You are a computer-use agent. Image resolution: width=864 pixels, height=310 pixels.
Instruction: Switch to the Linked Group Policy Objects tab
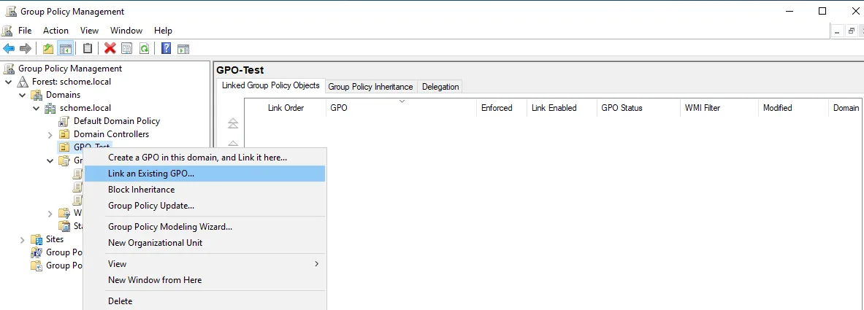pyautogui.click(x=270, y=85)
